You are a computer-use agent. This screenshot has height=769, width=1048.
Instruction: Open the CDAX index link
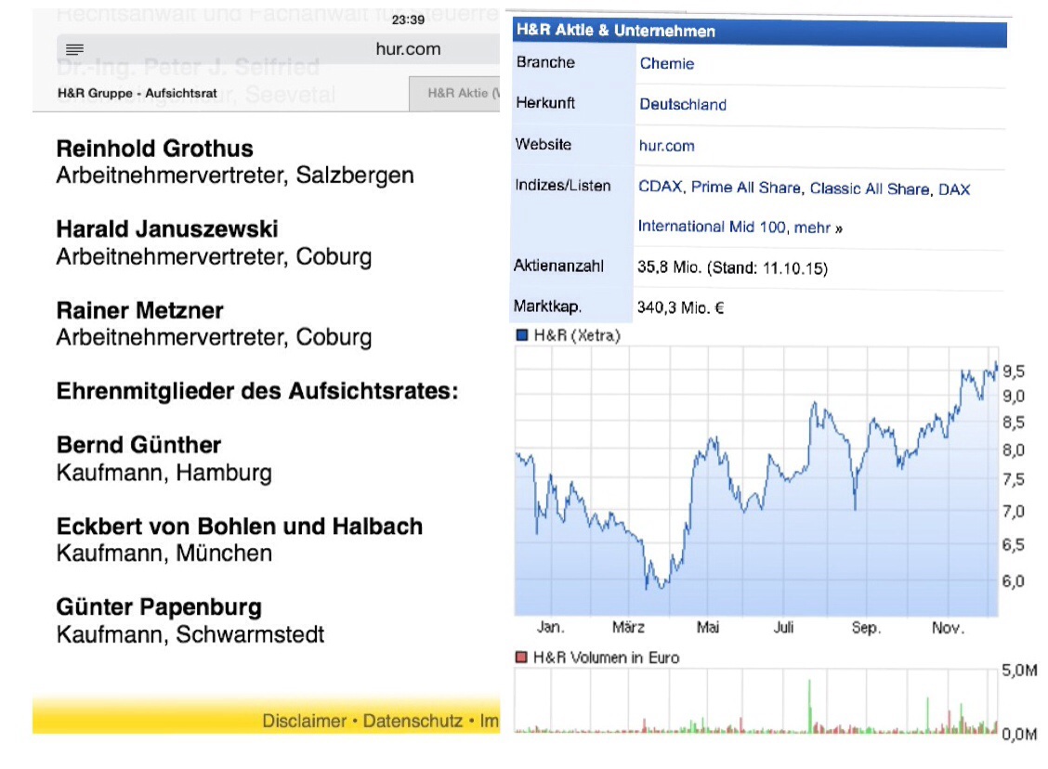[x=660, y=188]
